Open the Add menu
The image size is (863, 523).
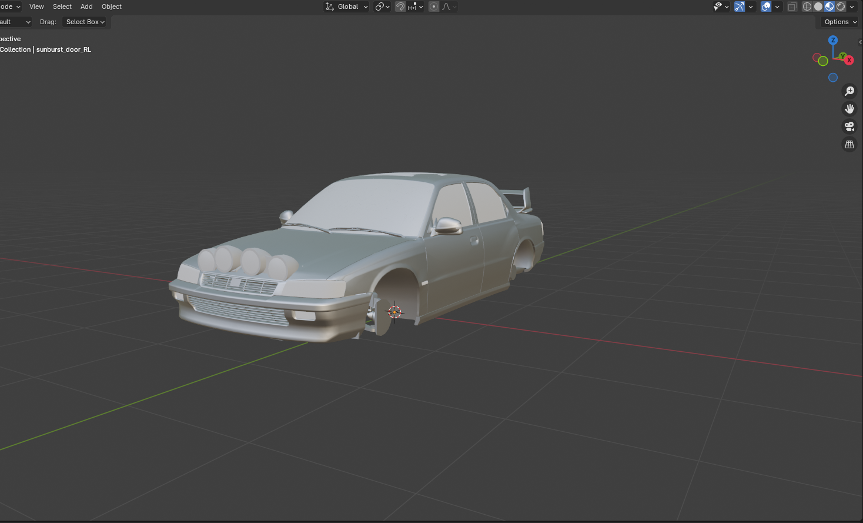pos(86,6)
